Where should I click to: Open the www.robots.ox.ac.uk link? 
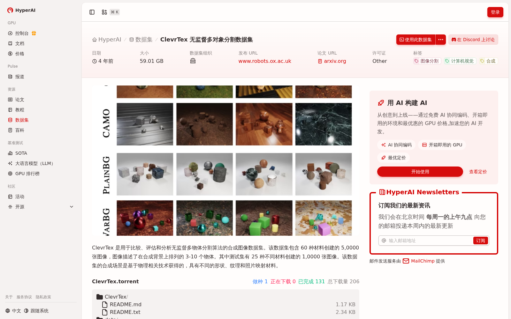click(x=265, y=61)
